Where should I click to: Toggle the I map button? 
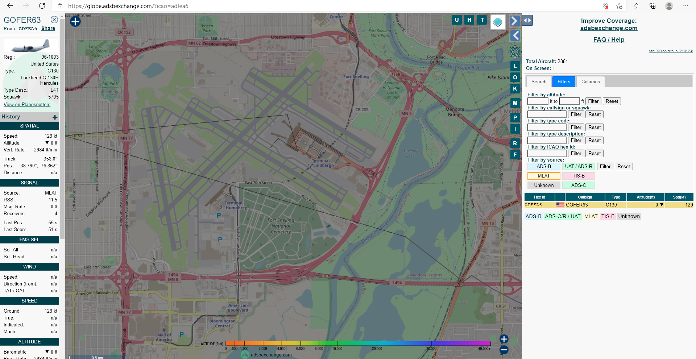click(x=515, y=129)
